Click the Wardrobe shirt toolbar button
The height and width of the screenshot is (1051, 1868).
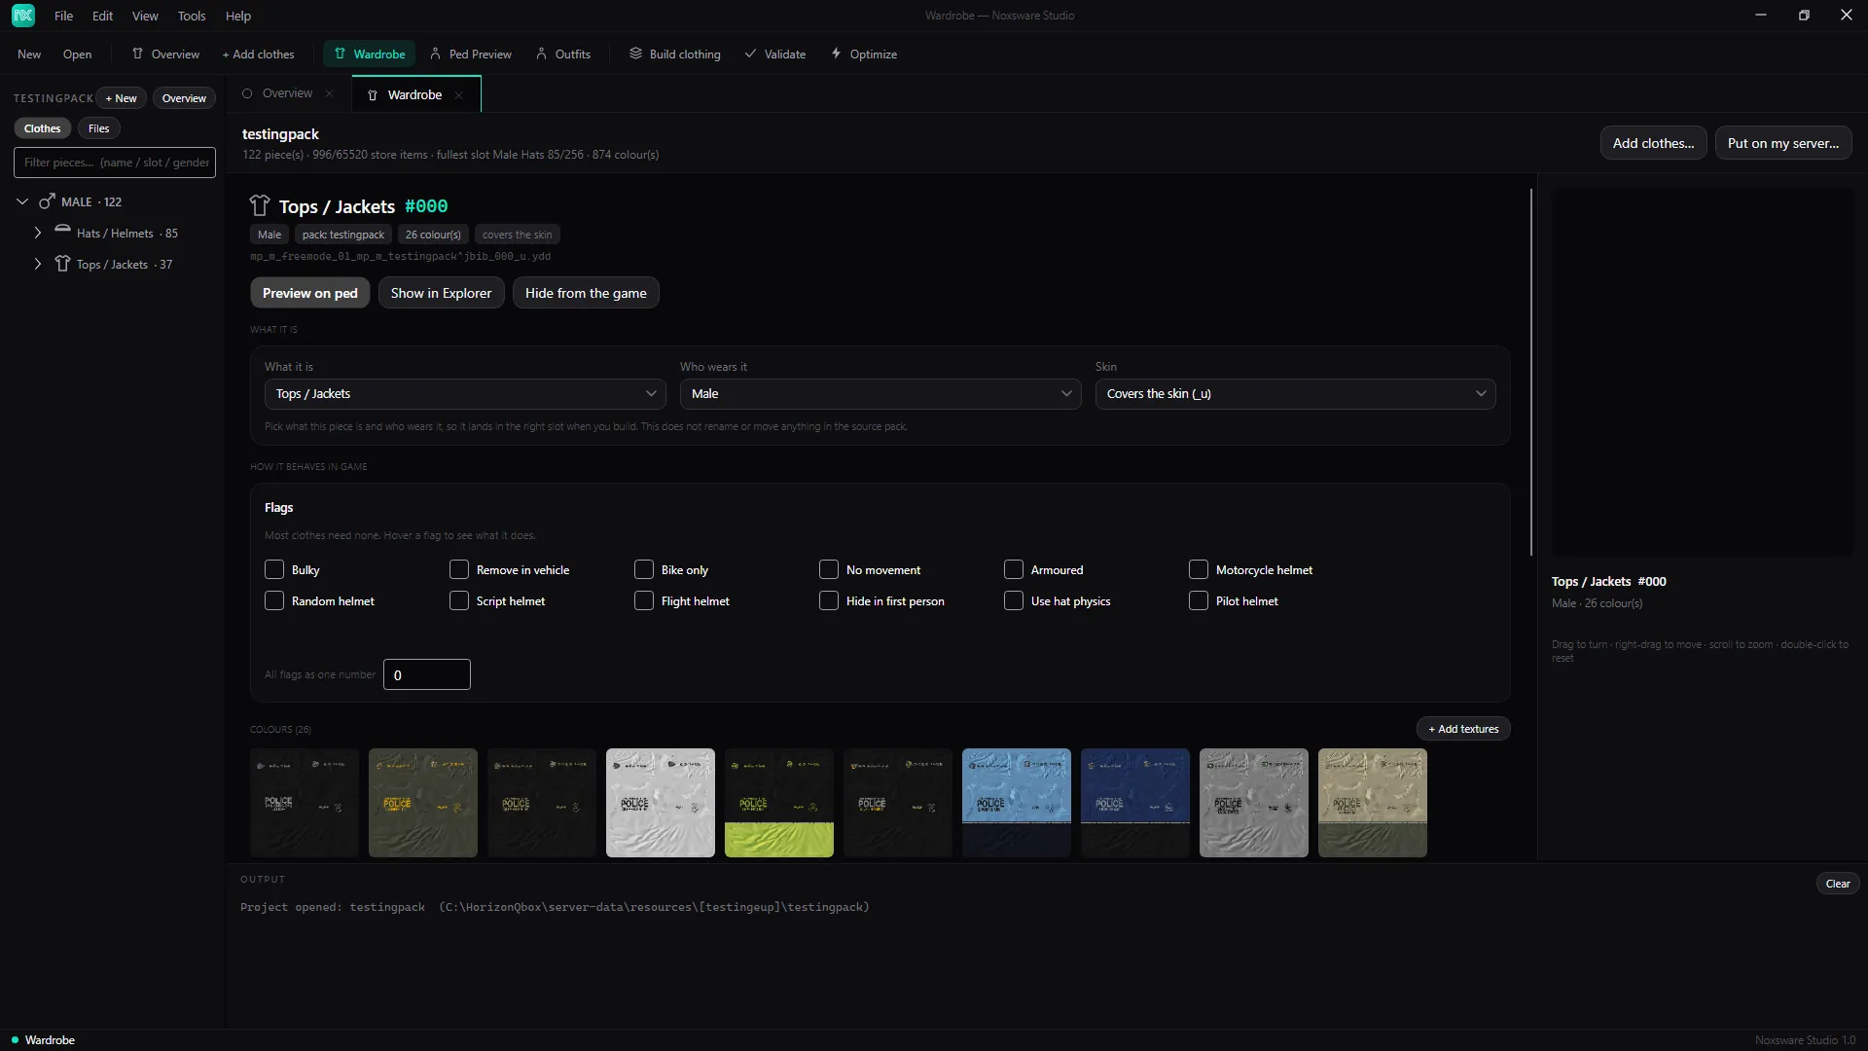pyautogui.click(x=370, y=54)
